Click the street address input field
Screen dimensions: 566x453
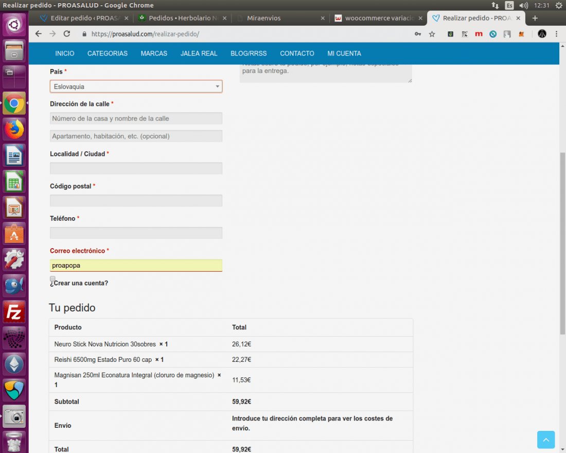[136, 118]
